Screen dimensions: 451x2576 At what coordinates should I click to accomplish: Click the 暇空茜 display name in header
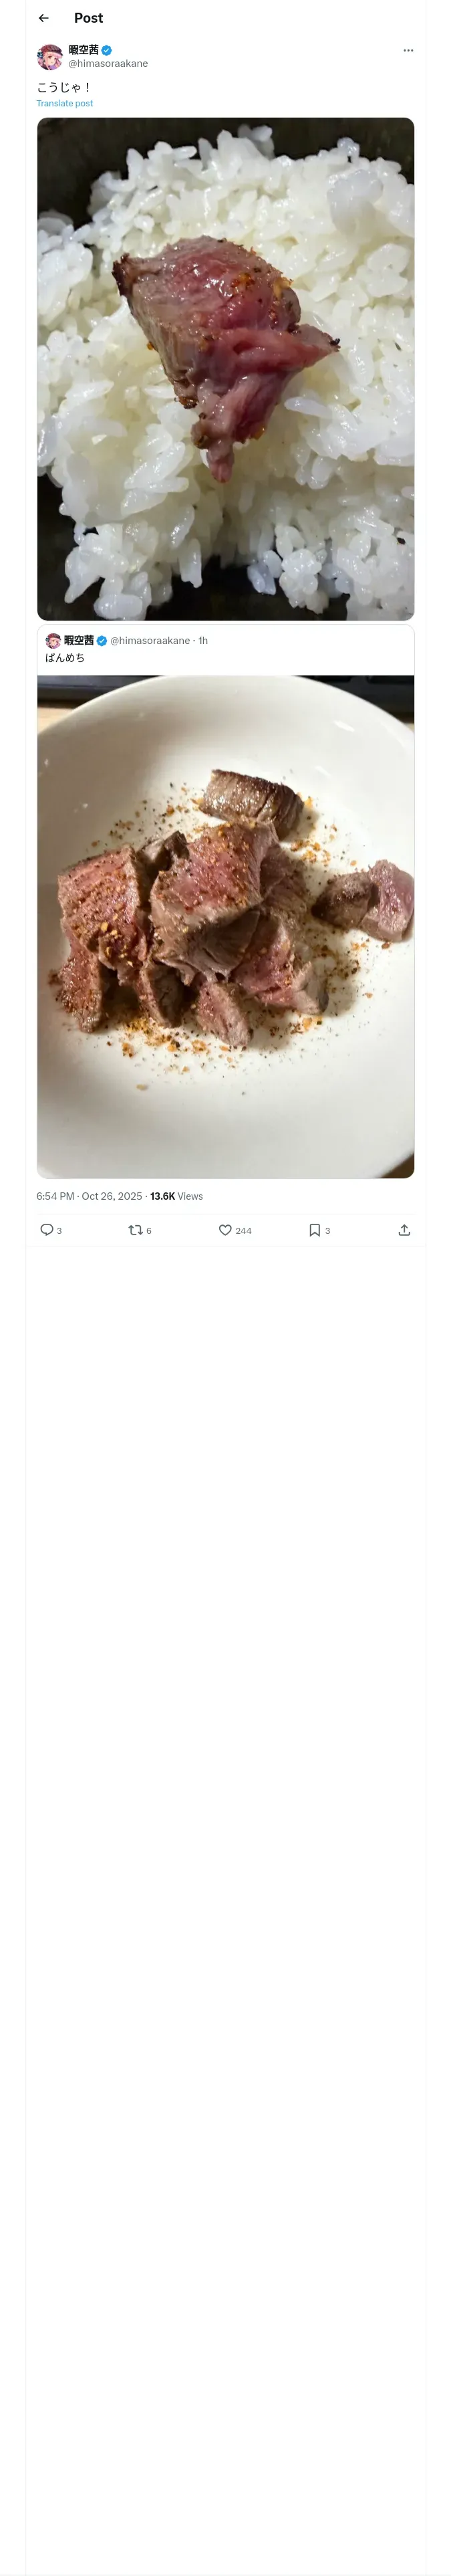pyautogui.click(x=83, y=50)
